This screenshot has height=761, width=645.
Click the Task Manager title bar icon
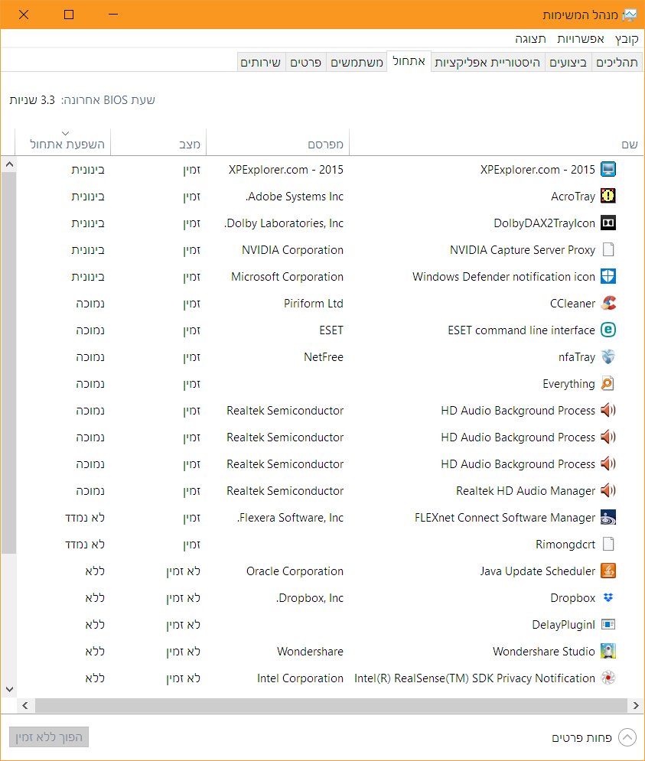pyautogui.click(x=630, y=15)
